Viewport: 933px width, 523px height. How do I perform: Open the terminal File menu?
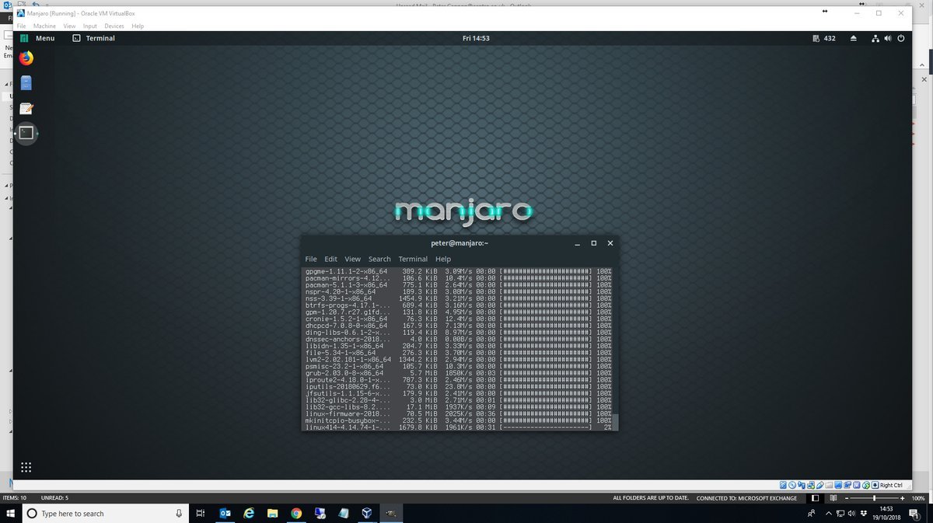(x=311, y=259)
